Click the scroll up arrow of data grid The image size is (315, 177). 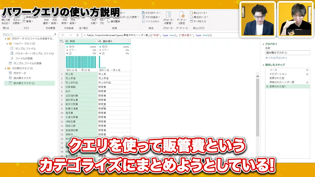tap(257, 76)
